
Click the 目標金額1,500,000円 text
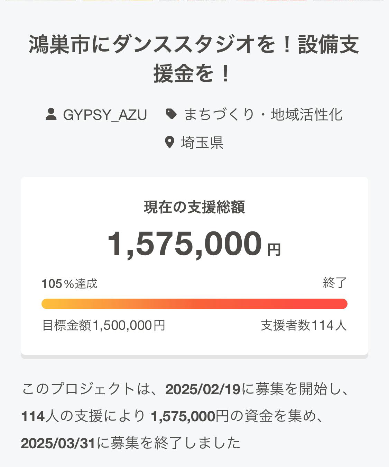103,325
